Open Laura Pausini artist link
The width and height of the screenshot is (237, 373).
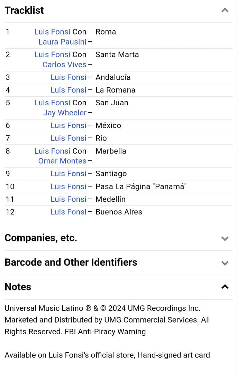(x=62, y=42)
